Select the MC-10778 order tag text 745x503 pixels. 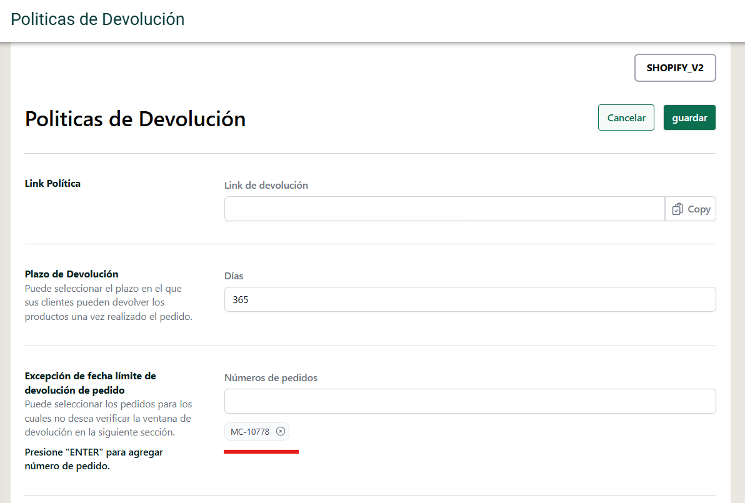click(250, 432)
